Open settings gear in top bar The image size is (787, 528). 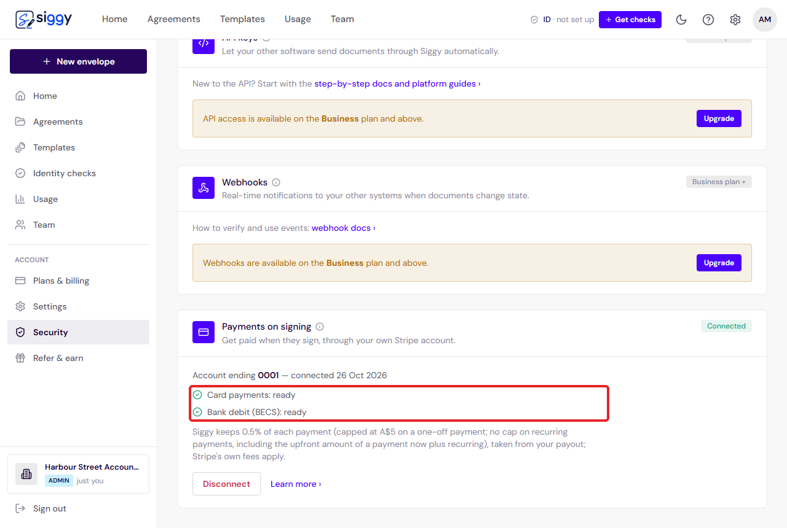tap(735, 20)
